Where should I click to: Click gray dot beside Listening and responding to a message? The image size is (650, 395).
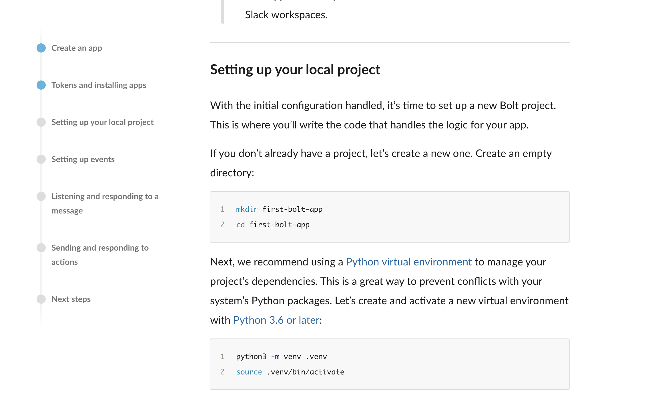(x=41, y=196)
